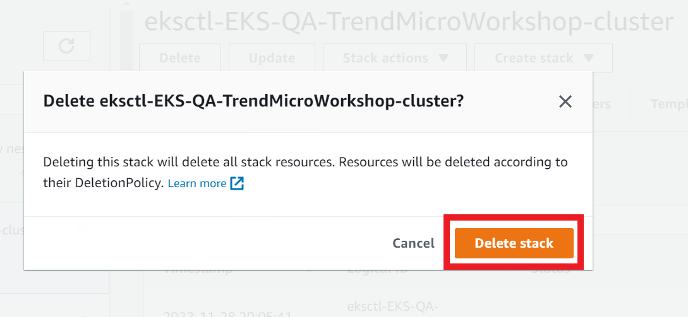Click the Update button in stack toolbar

[272, 58]
